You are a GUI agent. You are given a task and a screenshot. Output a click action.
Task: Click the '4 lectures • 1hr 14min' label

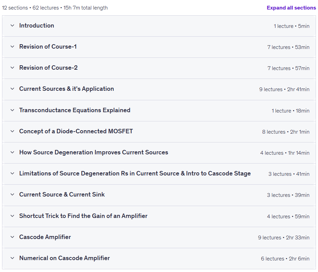(x=285, y=153)
